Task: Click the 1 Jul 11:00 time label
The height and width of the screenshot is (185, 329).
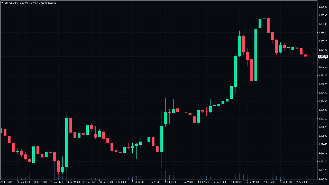Action: click(155, 182)
